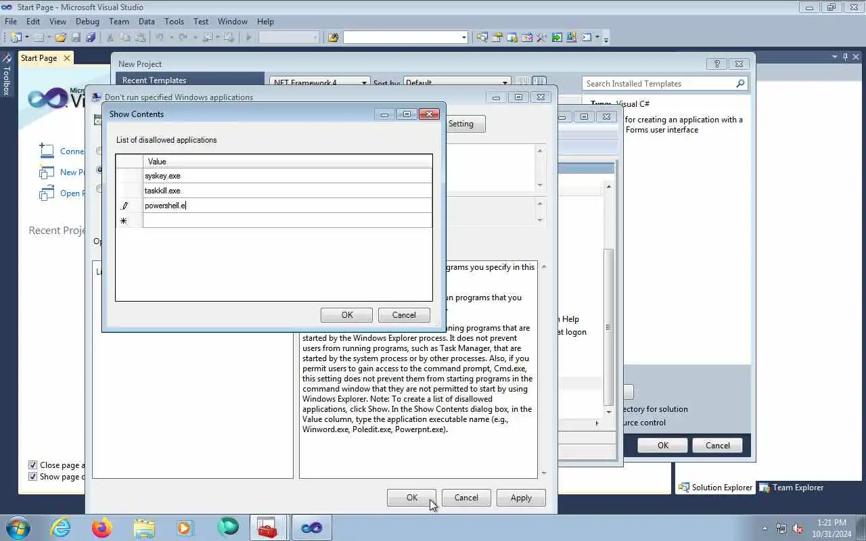The width and height of the screenshot is (866, 541).
Task: Click the magnifier icon in template search
Action: click(740, 84)
